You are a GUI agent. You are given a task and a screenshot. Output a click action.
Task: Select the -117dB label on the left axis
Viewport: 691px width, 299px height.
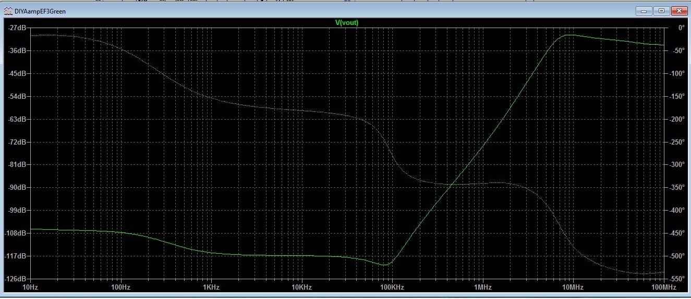click(x=15, y=256)
